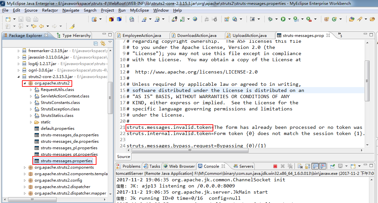
Task: Toggle Show Console When Standard Out Changes
Action: click(315, 166)
